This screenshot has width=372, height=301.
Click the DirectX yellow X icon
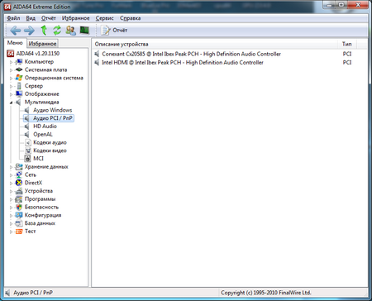[19, 183]
